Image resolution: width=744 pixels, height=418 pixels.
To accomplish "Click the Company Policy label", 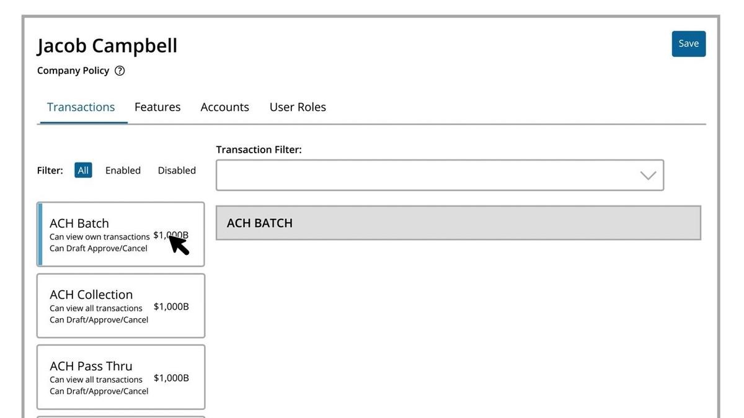I will point(73,71).
